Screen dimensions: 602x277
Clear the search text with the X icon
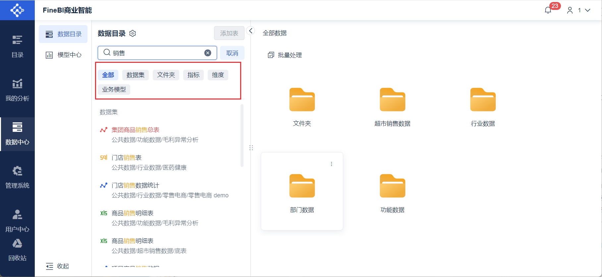pos(208,53)
